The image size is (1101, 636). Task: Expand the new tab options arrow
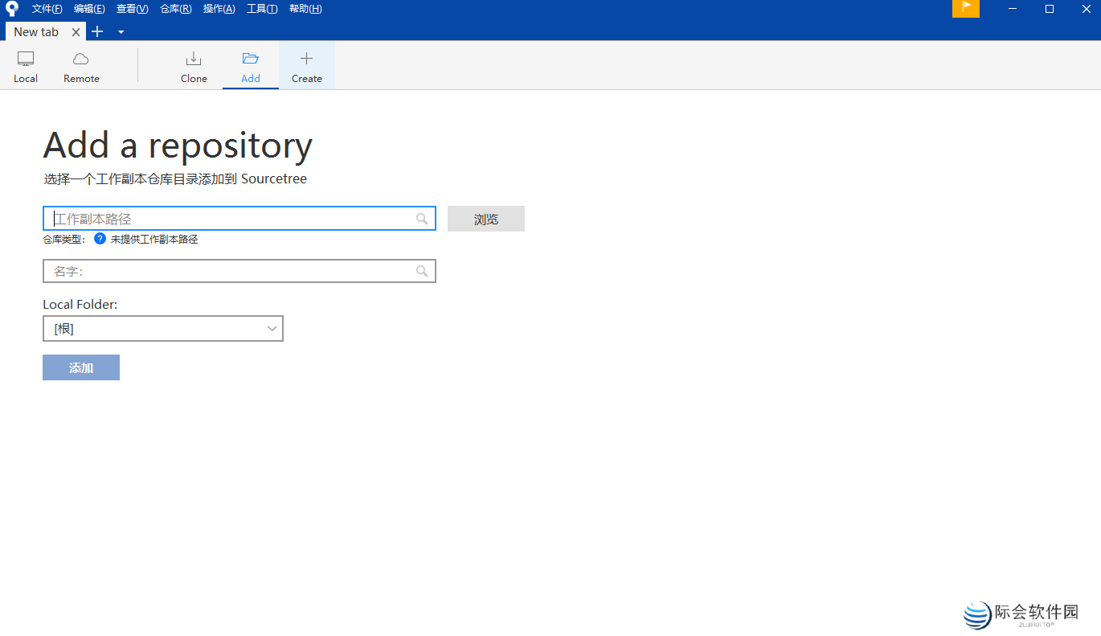click(121, 32)
